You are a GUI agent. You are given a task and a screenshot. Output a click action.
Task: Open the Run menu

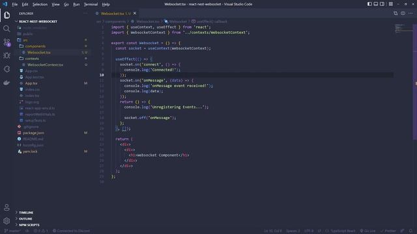coord(76,5)
